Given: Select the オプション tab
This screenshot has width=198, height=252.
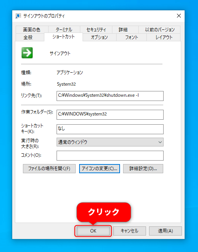Looking at the screenshot, I should point(99,37).
